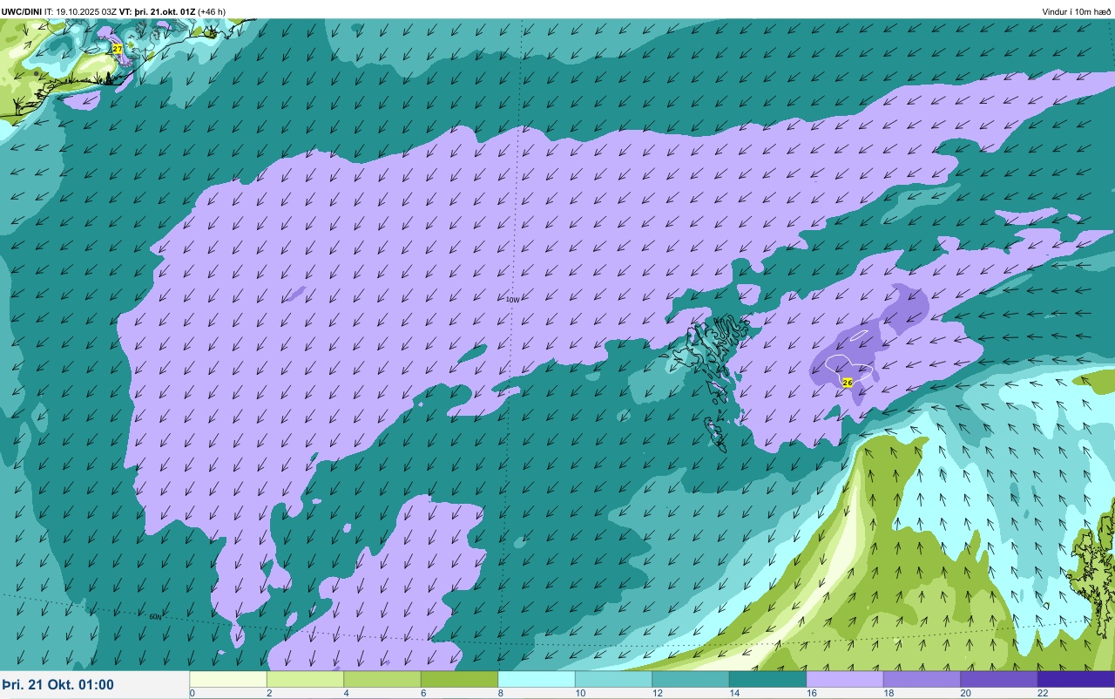Click the legend tick value '20'

click(965, 693)
